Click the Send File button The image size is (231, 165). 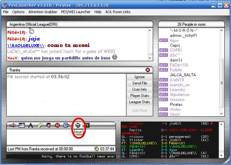pyautogui.click(x=140, y=83)
